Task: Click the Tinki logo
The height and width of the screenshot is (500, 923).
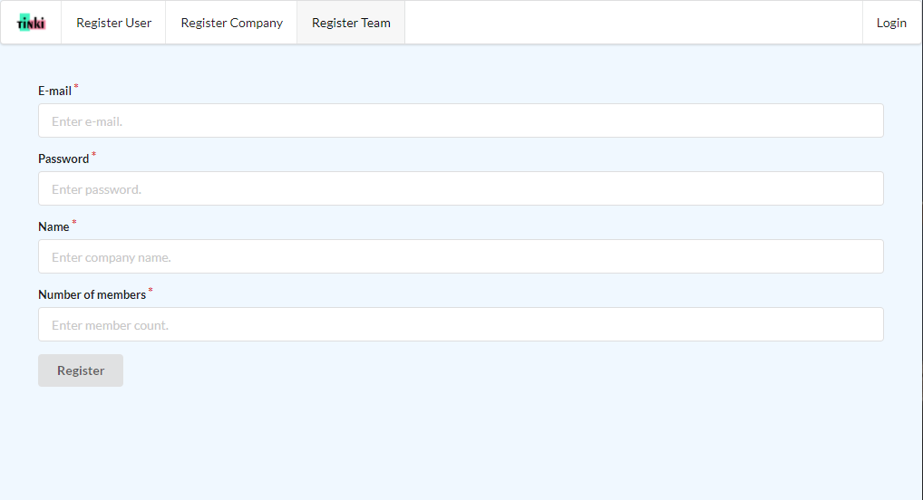Action: click(31, 23)
